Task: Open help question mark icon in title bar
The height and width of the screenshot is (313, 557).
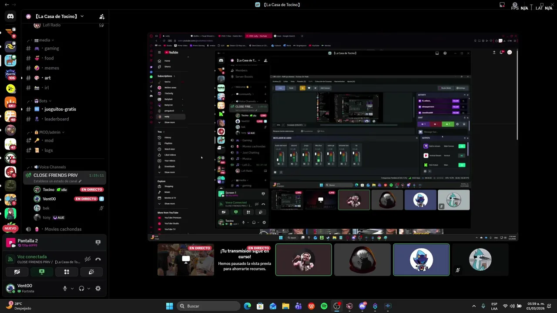Action: [x=515, y=5]
